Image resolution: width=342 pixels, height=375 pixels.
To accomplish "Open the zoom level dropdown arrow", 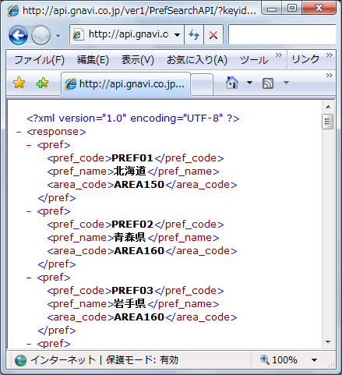I will [x=314, y=360].
